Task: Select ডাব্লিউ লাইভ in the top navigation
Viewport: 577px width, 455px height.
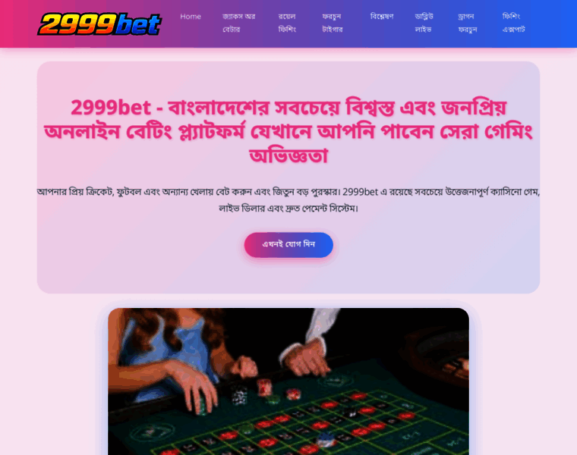Action: pos(424,23)
